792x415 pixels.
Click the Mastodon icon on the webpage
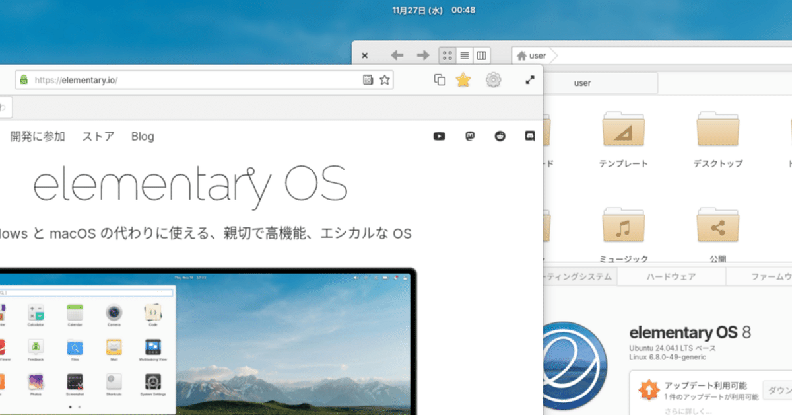click(469, 136)
